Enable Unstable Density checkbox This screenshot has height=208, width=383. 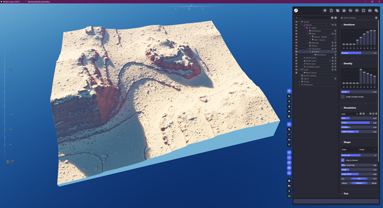click(343, 96)
